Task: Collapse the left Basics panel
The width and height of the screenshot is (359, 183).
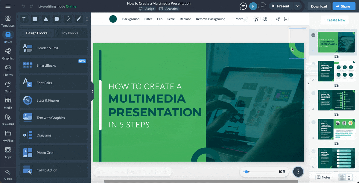Action: 92,91
